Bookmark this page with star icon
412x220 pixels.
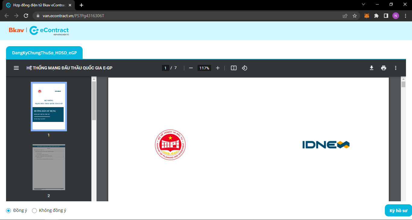(355, 16)
